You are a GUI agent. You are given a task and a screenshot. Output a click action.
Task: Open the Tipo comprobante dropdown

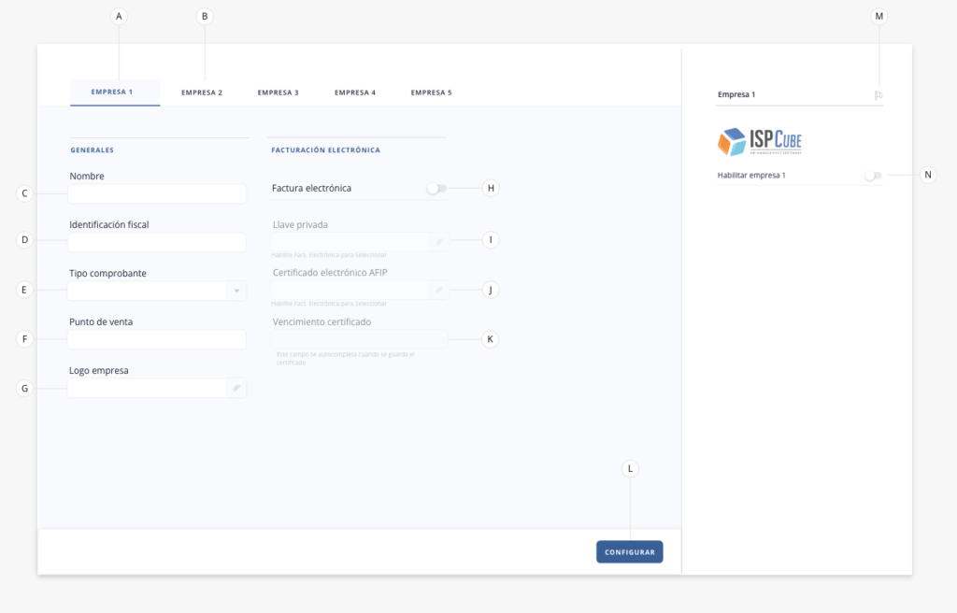point(237,290)
